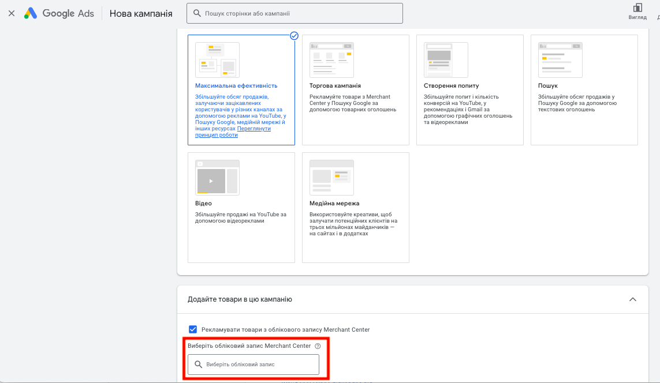
Task: Select the Максимальна ефективність campaign card
Action: 241,90
